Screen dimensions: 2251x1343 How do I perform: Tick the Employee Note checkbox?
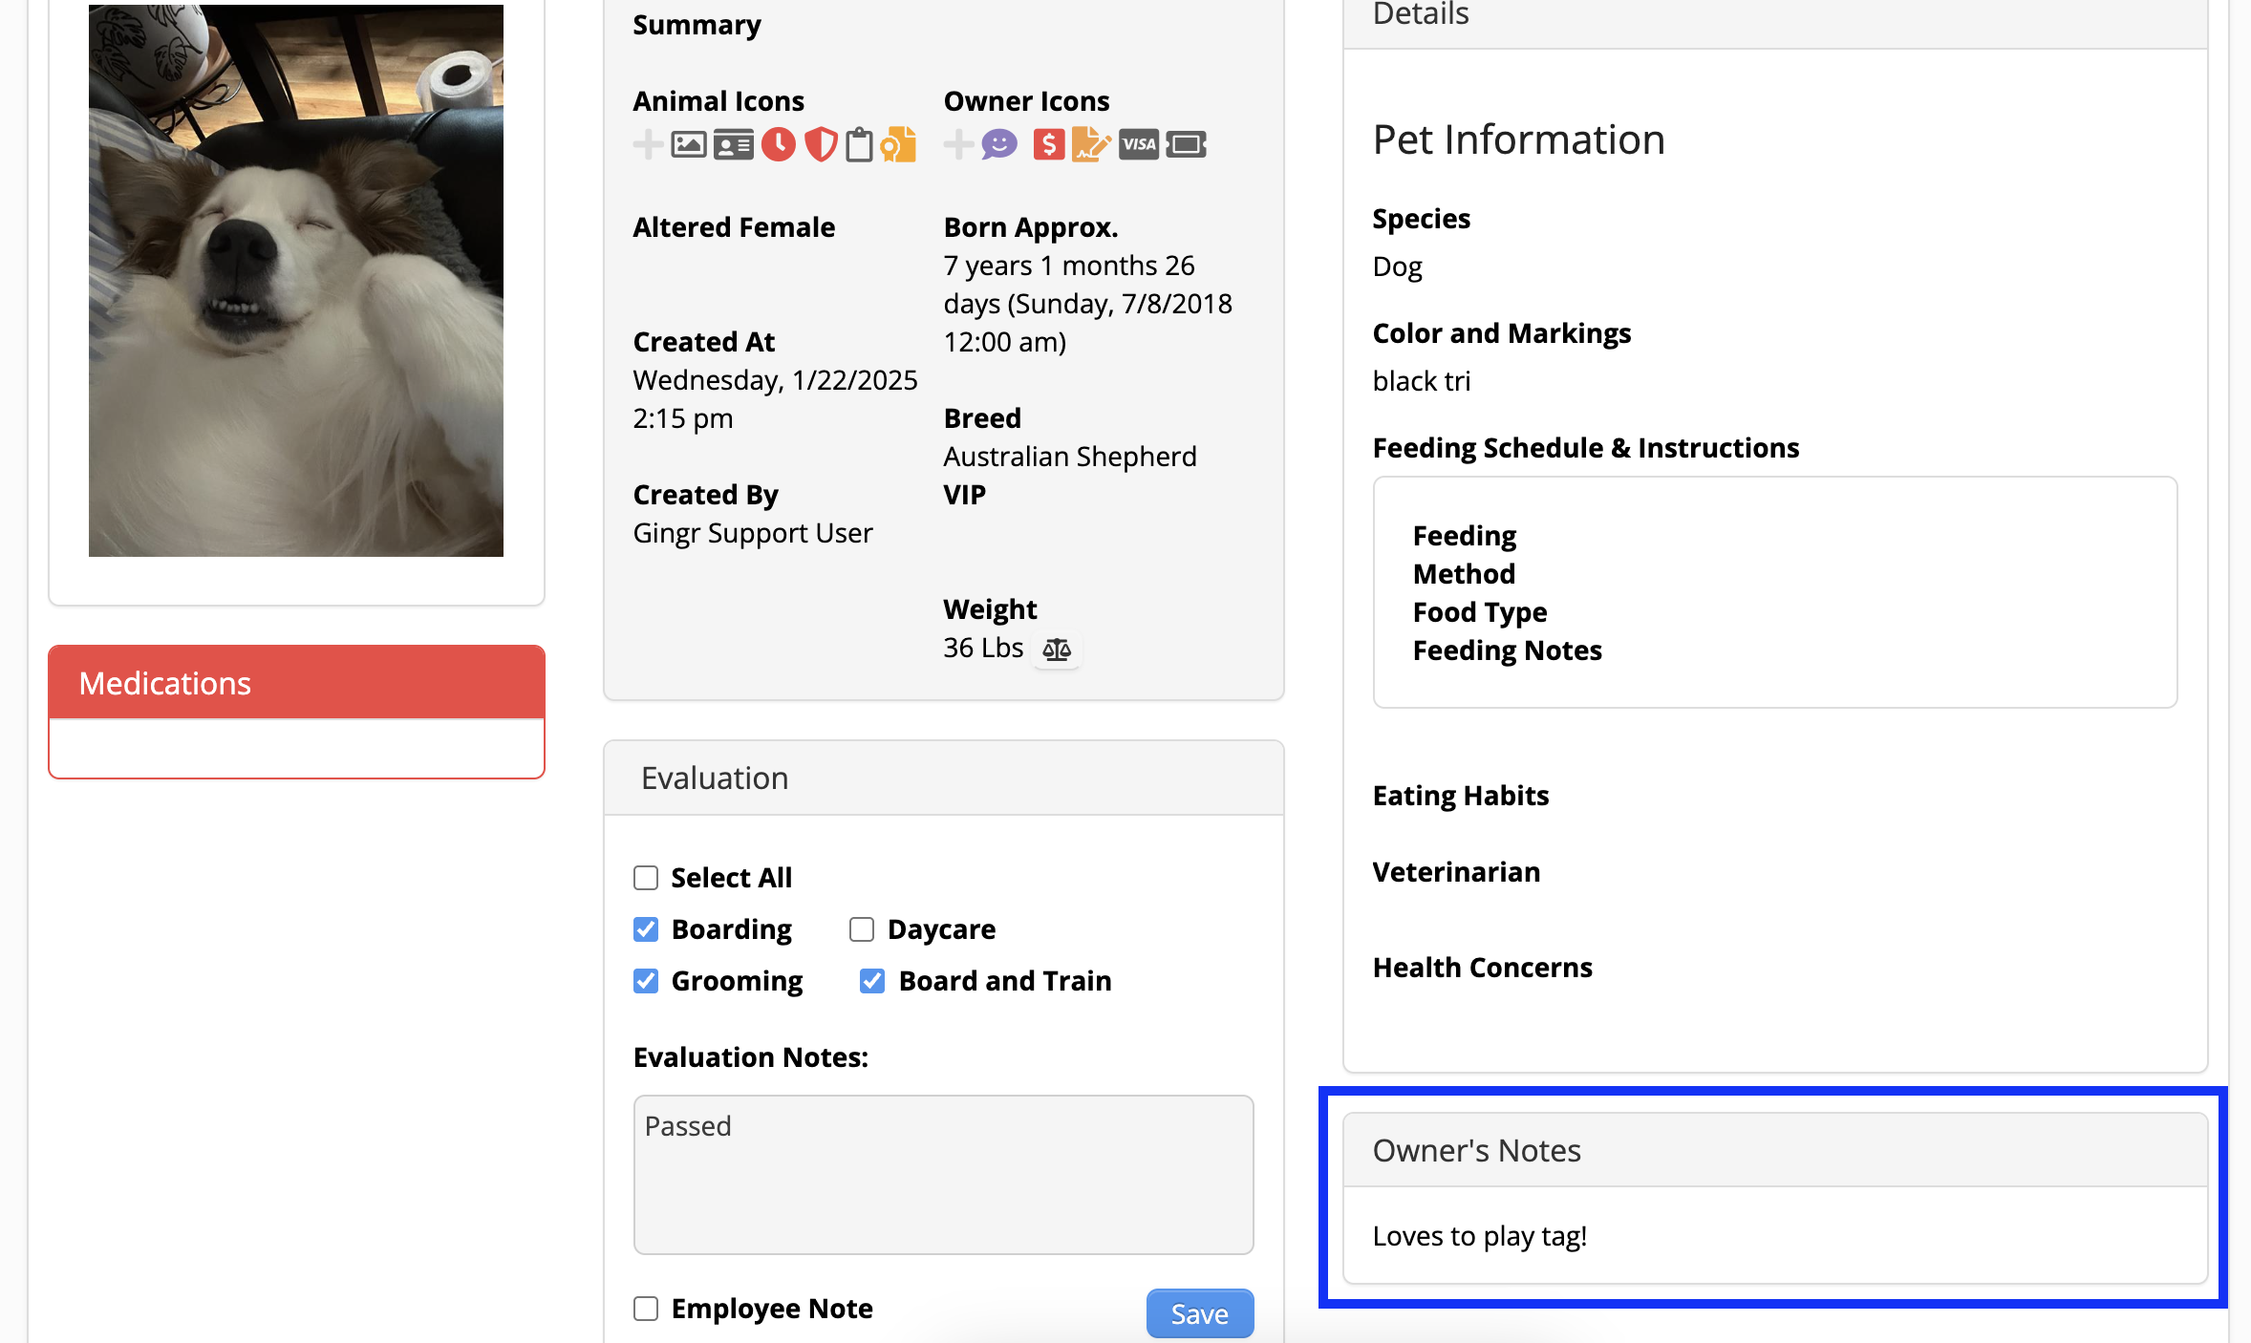coord(646,1309)
